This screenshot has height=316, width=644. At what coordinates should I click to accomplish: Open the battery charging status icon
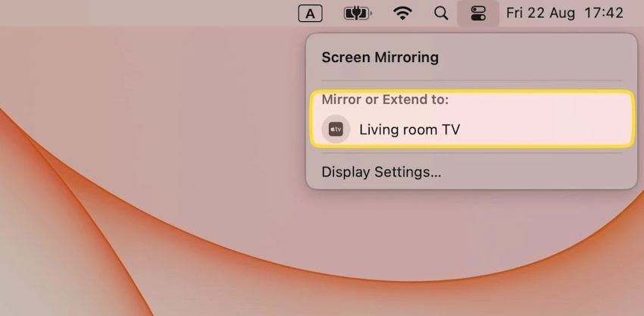click(355, 13)
